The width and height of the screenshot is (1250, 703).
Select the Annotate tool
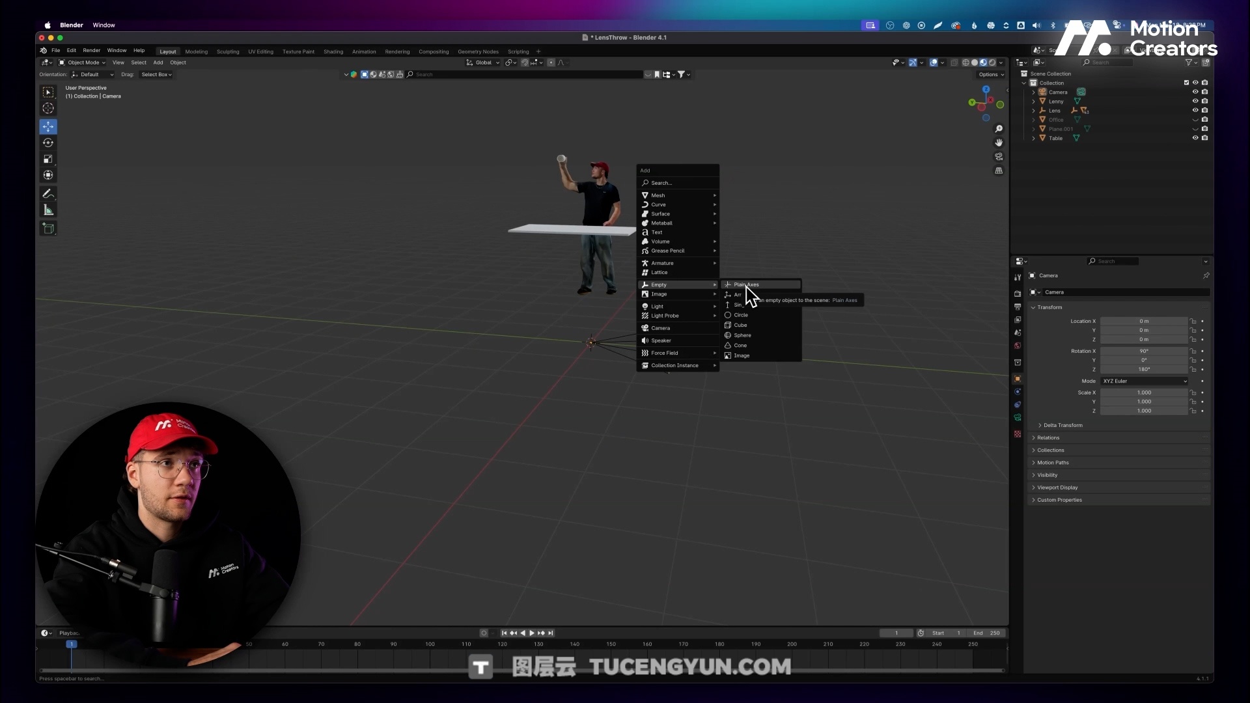(x=48, y=194)
